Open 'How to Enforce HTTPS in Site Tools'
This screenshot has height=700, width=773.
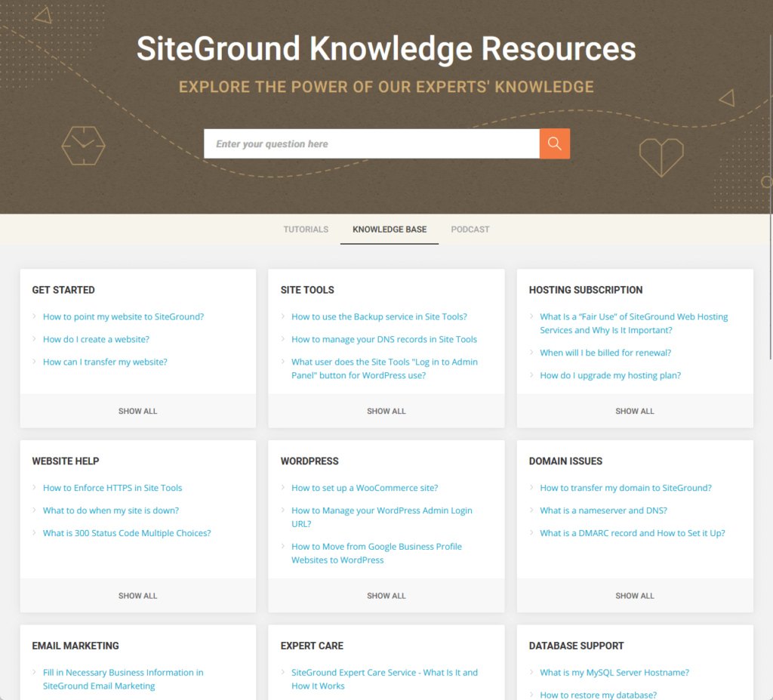[x=112, y=488]
